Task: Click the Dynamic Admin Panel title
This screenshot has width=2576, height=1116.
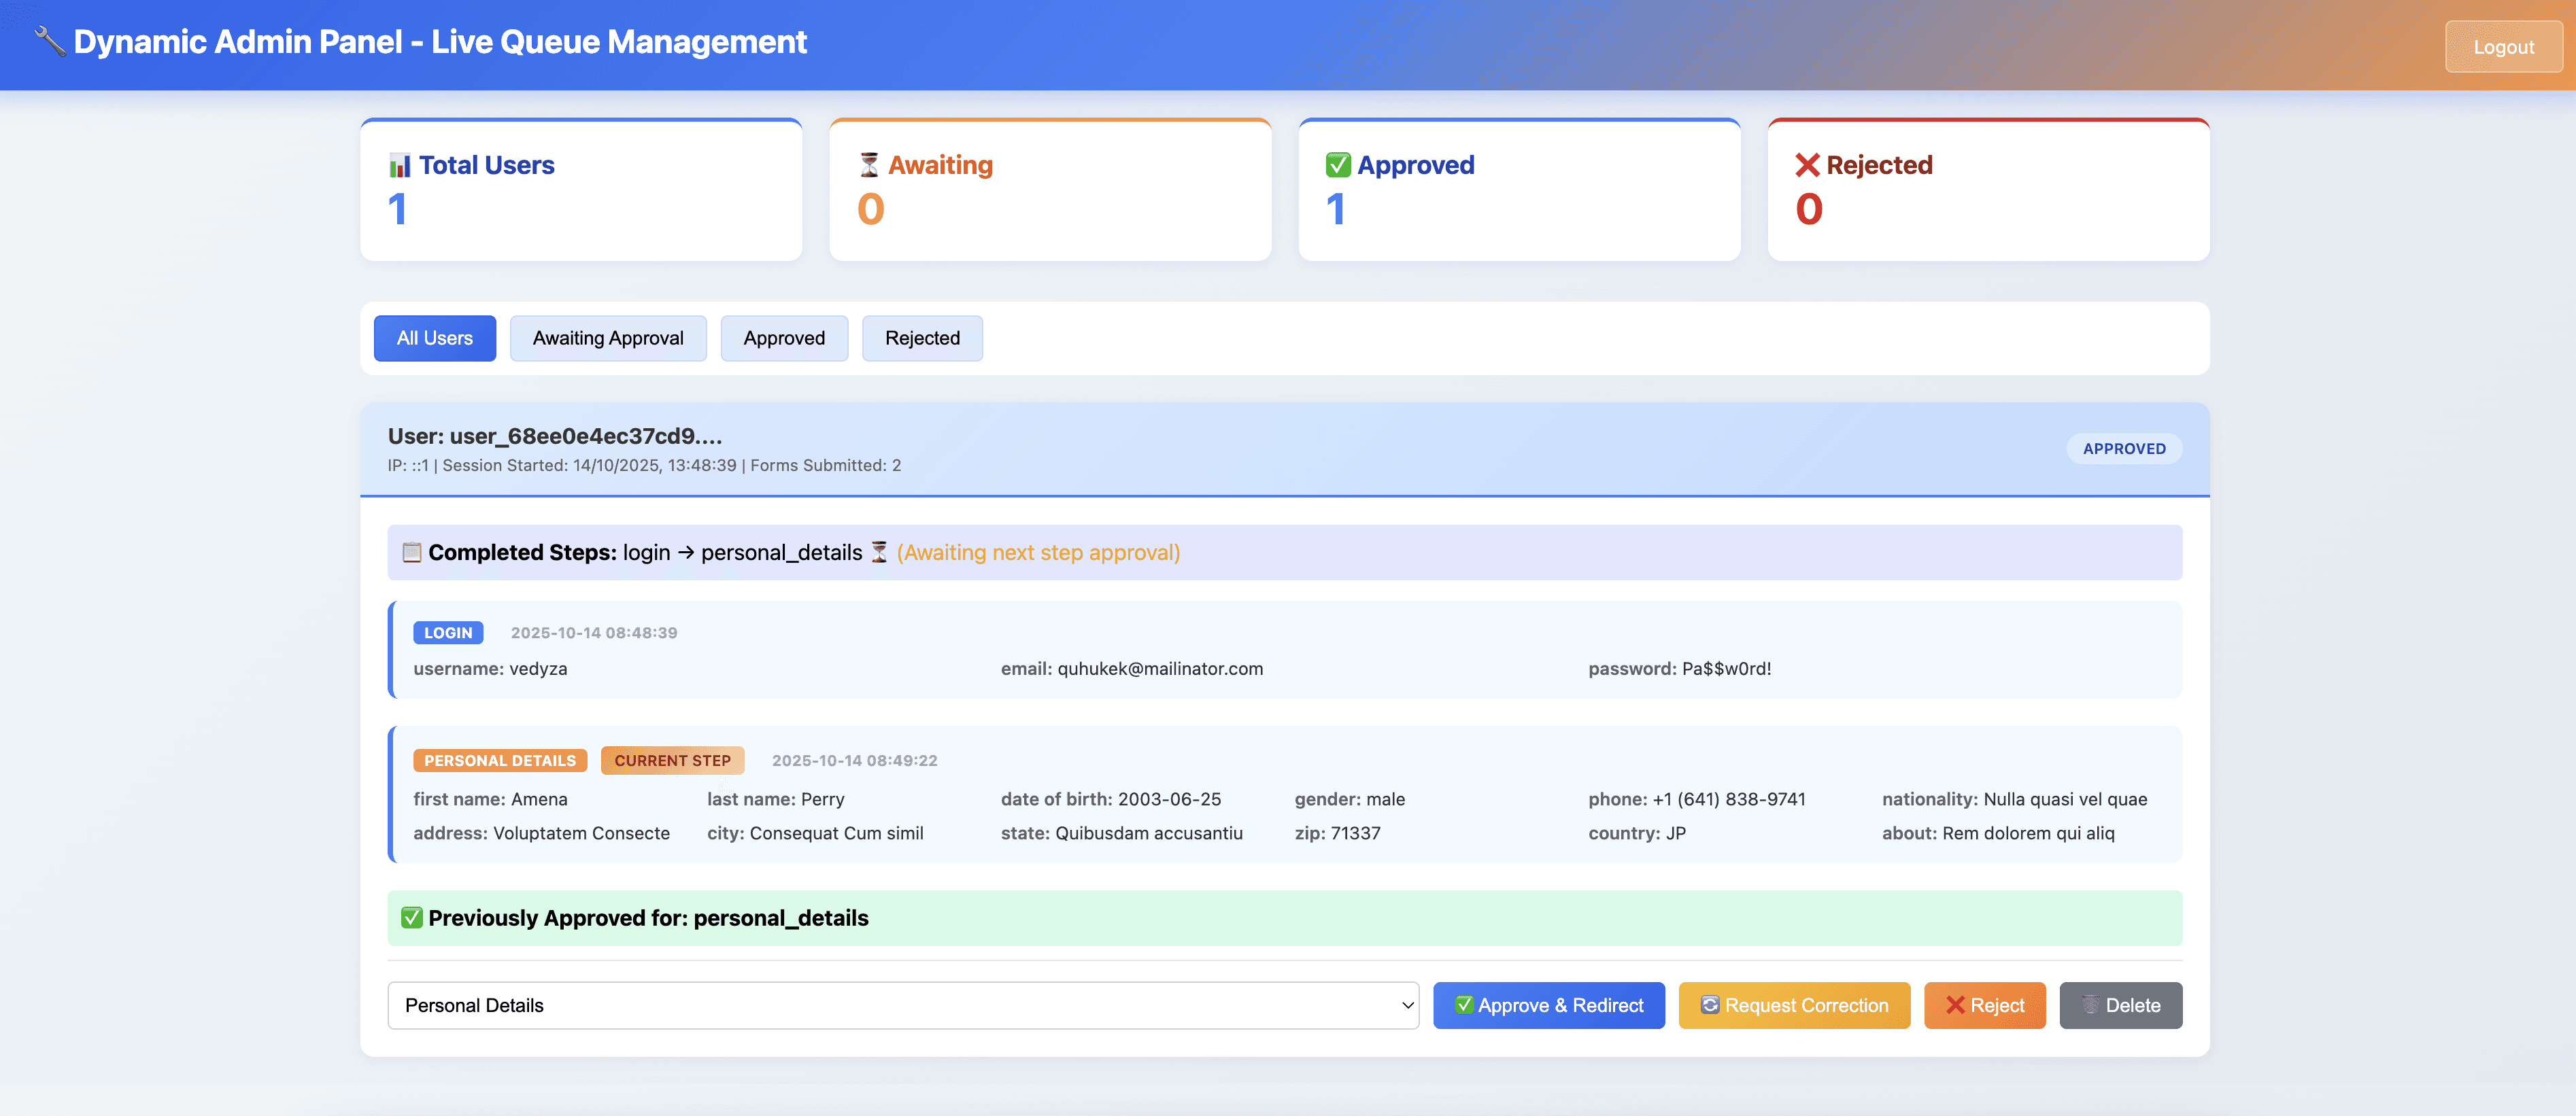Action: click(x=440, y=42)
